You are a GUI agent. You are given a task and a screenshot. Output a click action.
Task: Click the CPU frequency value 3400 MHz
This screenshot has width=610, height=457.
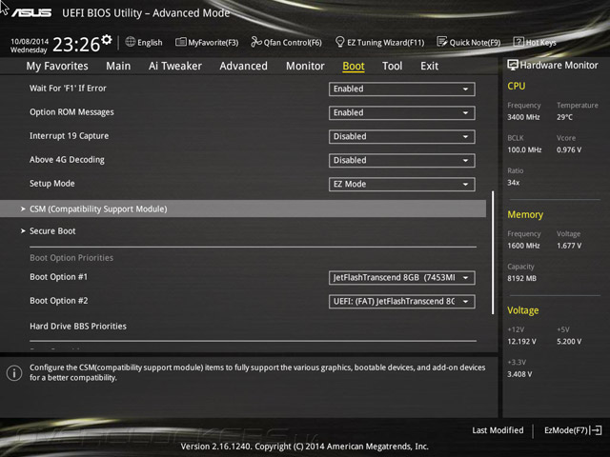click(523, 117)
